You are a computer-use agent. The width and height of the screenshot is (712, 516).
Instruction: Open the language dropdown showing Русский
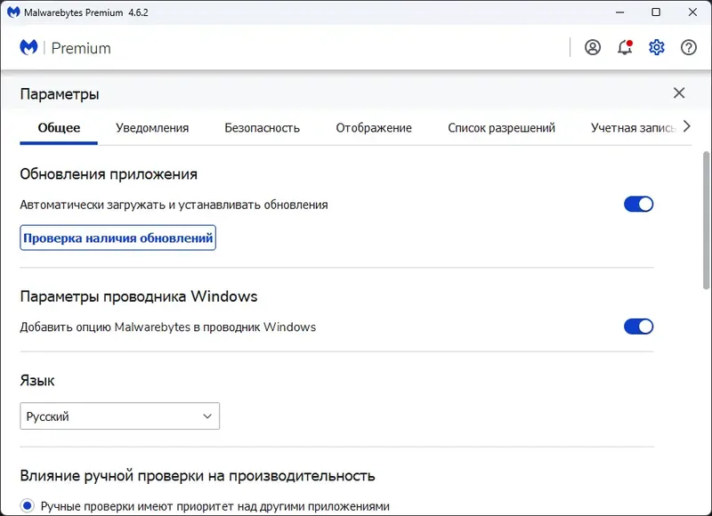[x=120, y=415]
